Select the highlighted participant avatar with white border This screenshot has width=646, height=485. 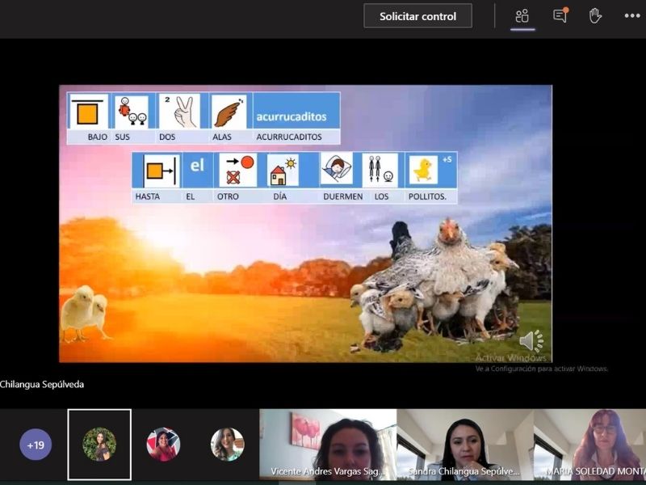[x=99, y=445]
